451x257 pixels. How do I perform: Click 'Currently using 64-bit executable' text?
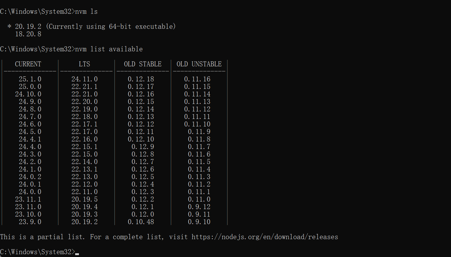click(x=111, y=27)
